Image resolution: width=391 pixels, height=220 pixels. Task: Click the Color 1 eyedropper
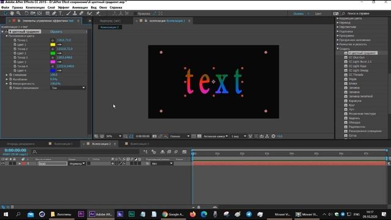[59, 45]
